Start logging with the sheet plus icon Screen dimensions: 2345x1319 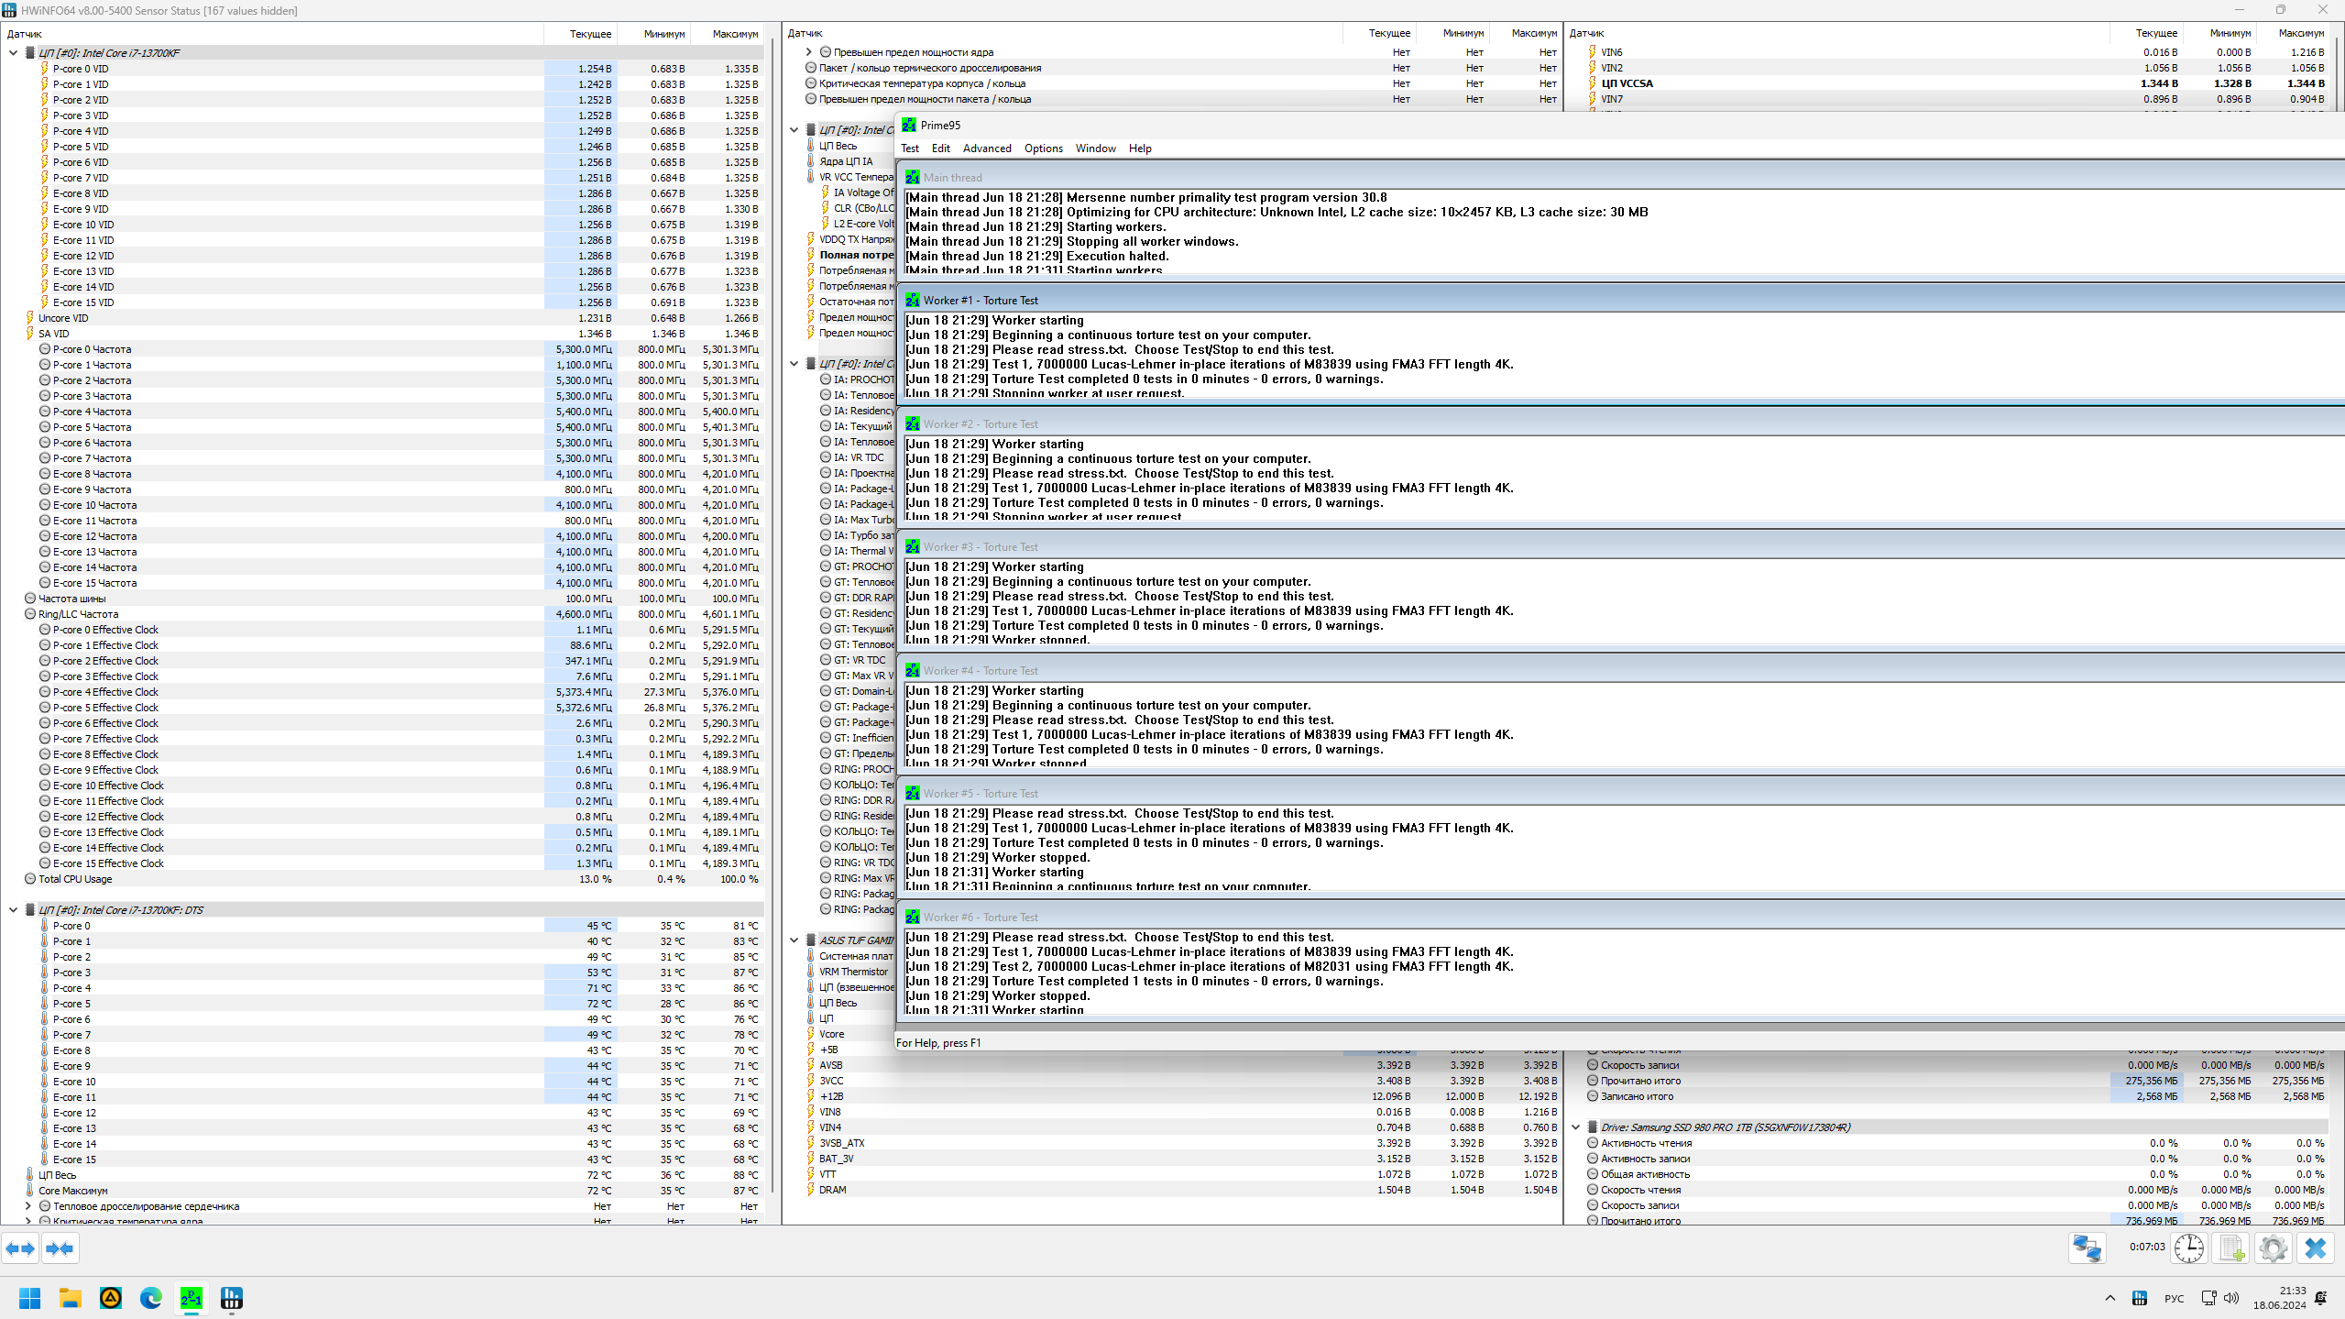[2231, 1248]
